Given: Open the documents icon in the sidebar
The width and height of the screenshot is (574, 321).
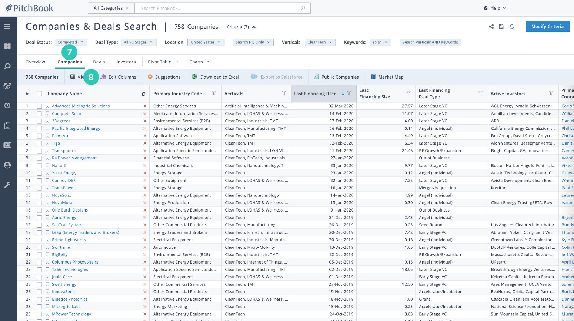Looking at the screenshot, I should pos(7,125).
